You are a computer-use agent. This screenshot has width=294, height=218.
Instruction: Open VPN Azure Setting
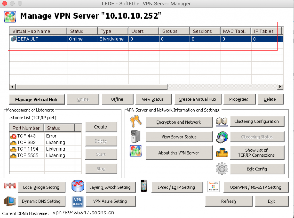pos(111,201)
